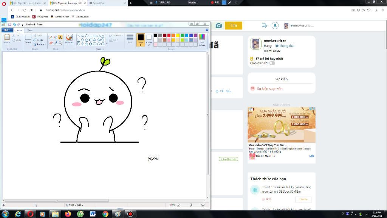Screen dimensions: 387x218
Task: Click the Resize button in Image group
Action: click(x=39, y=40)
